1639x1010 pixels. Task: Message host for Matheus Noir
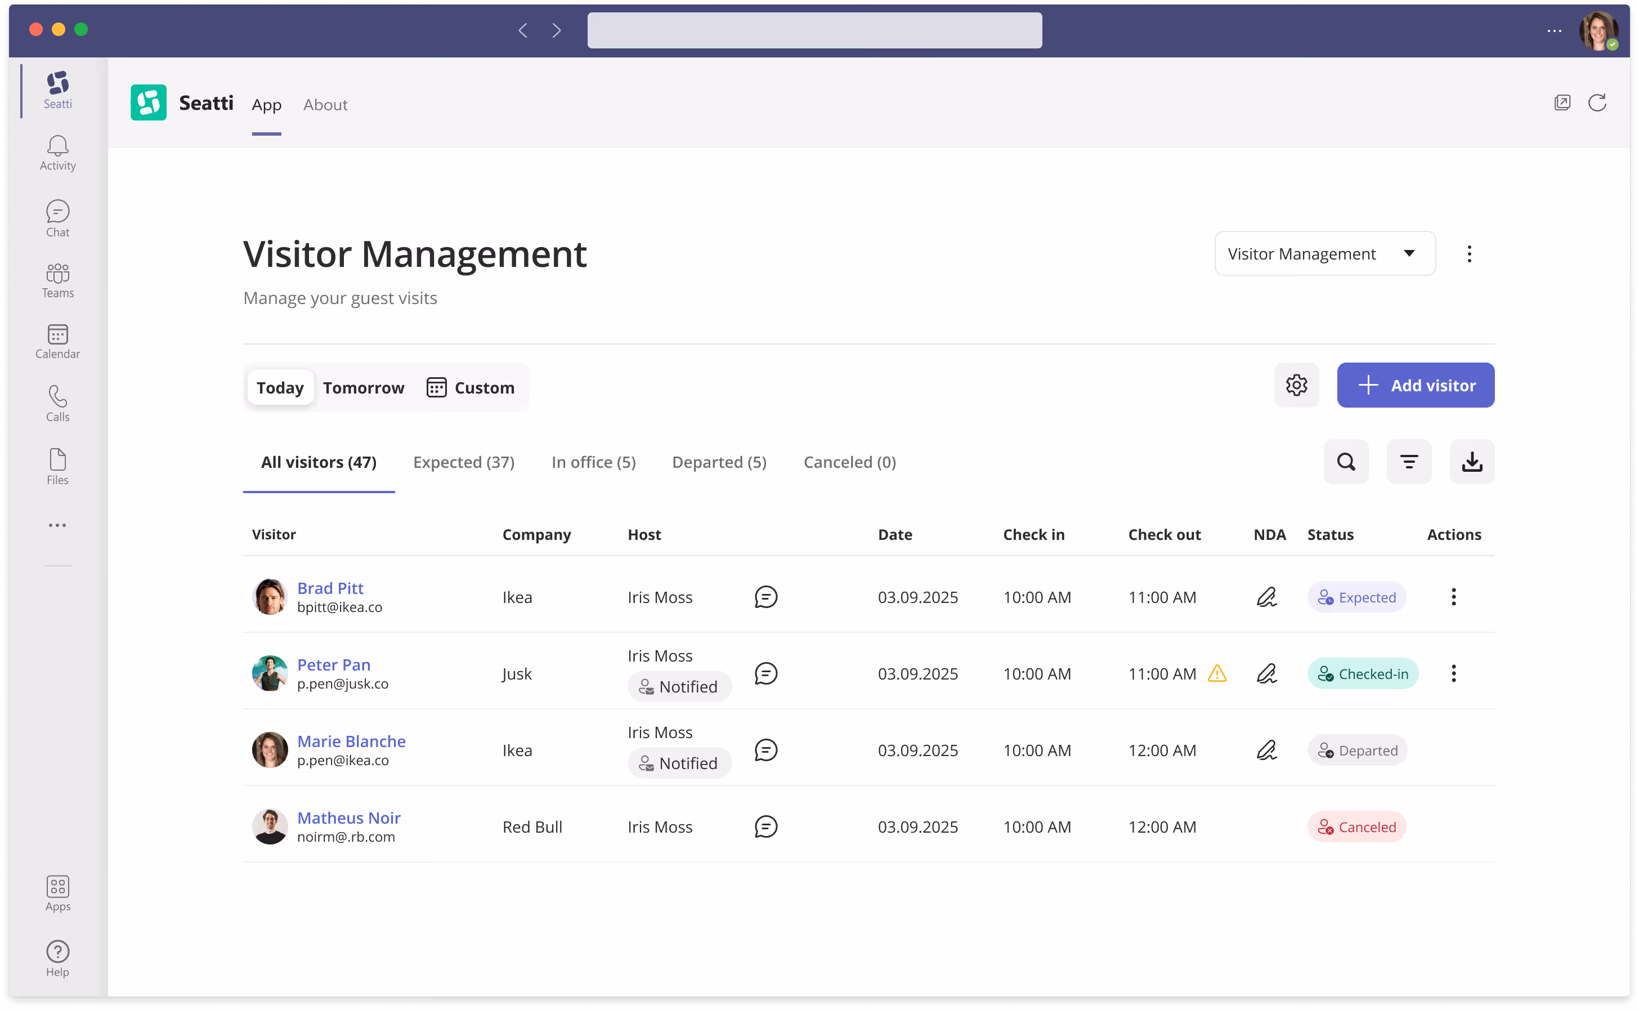point(766,827)
